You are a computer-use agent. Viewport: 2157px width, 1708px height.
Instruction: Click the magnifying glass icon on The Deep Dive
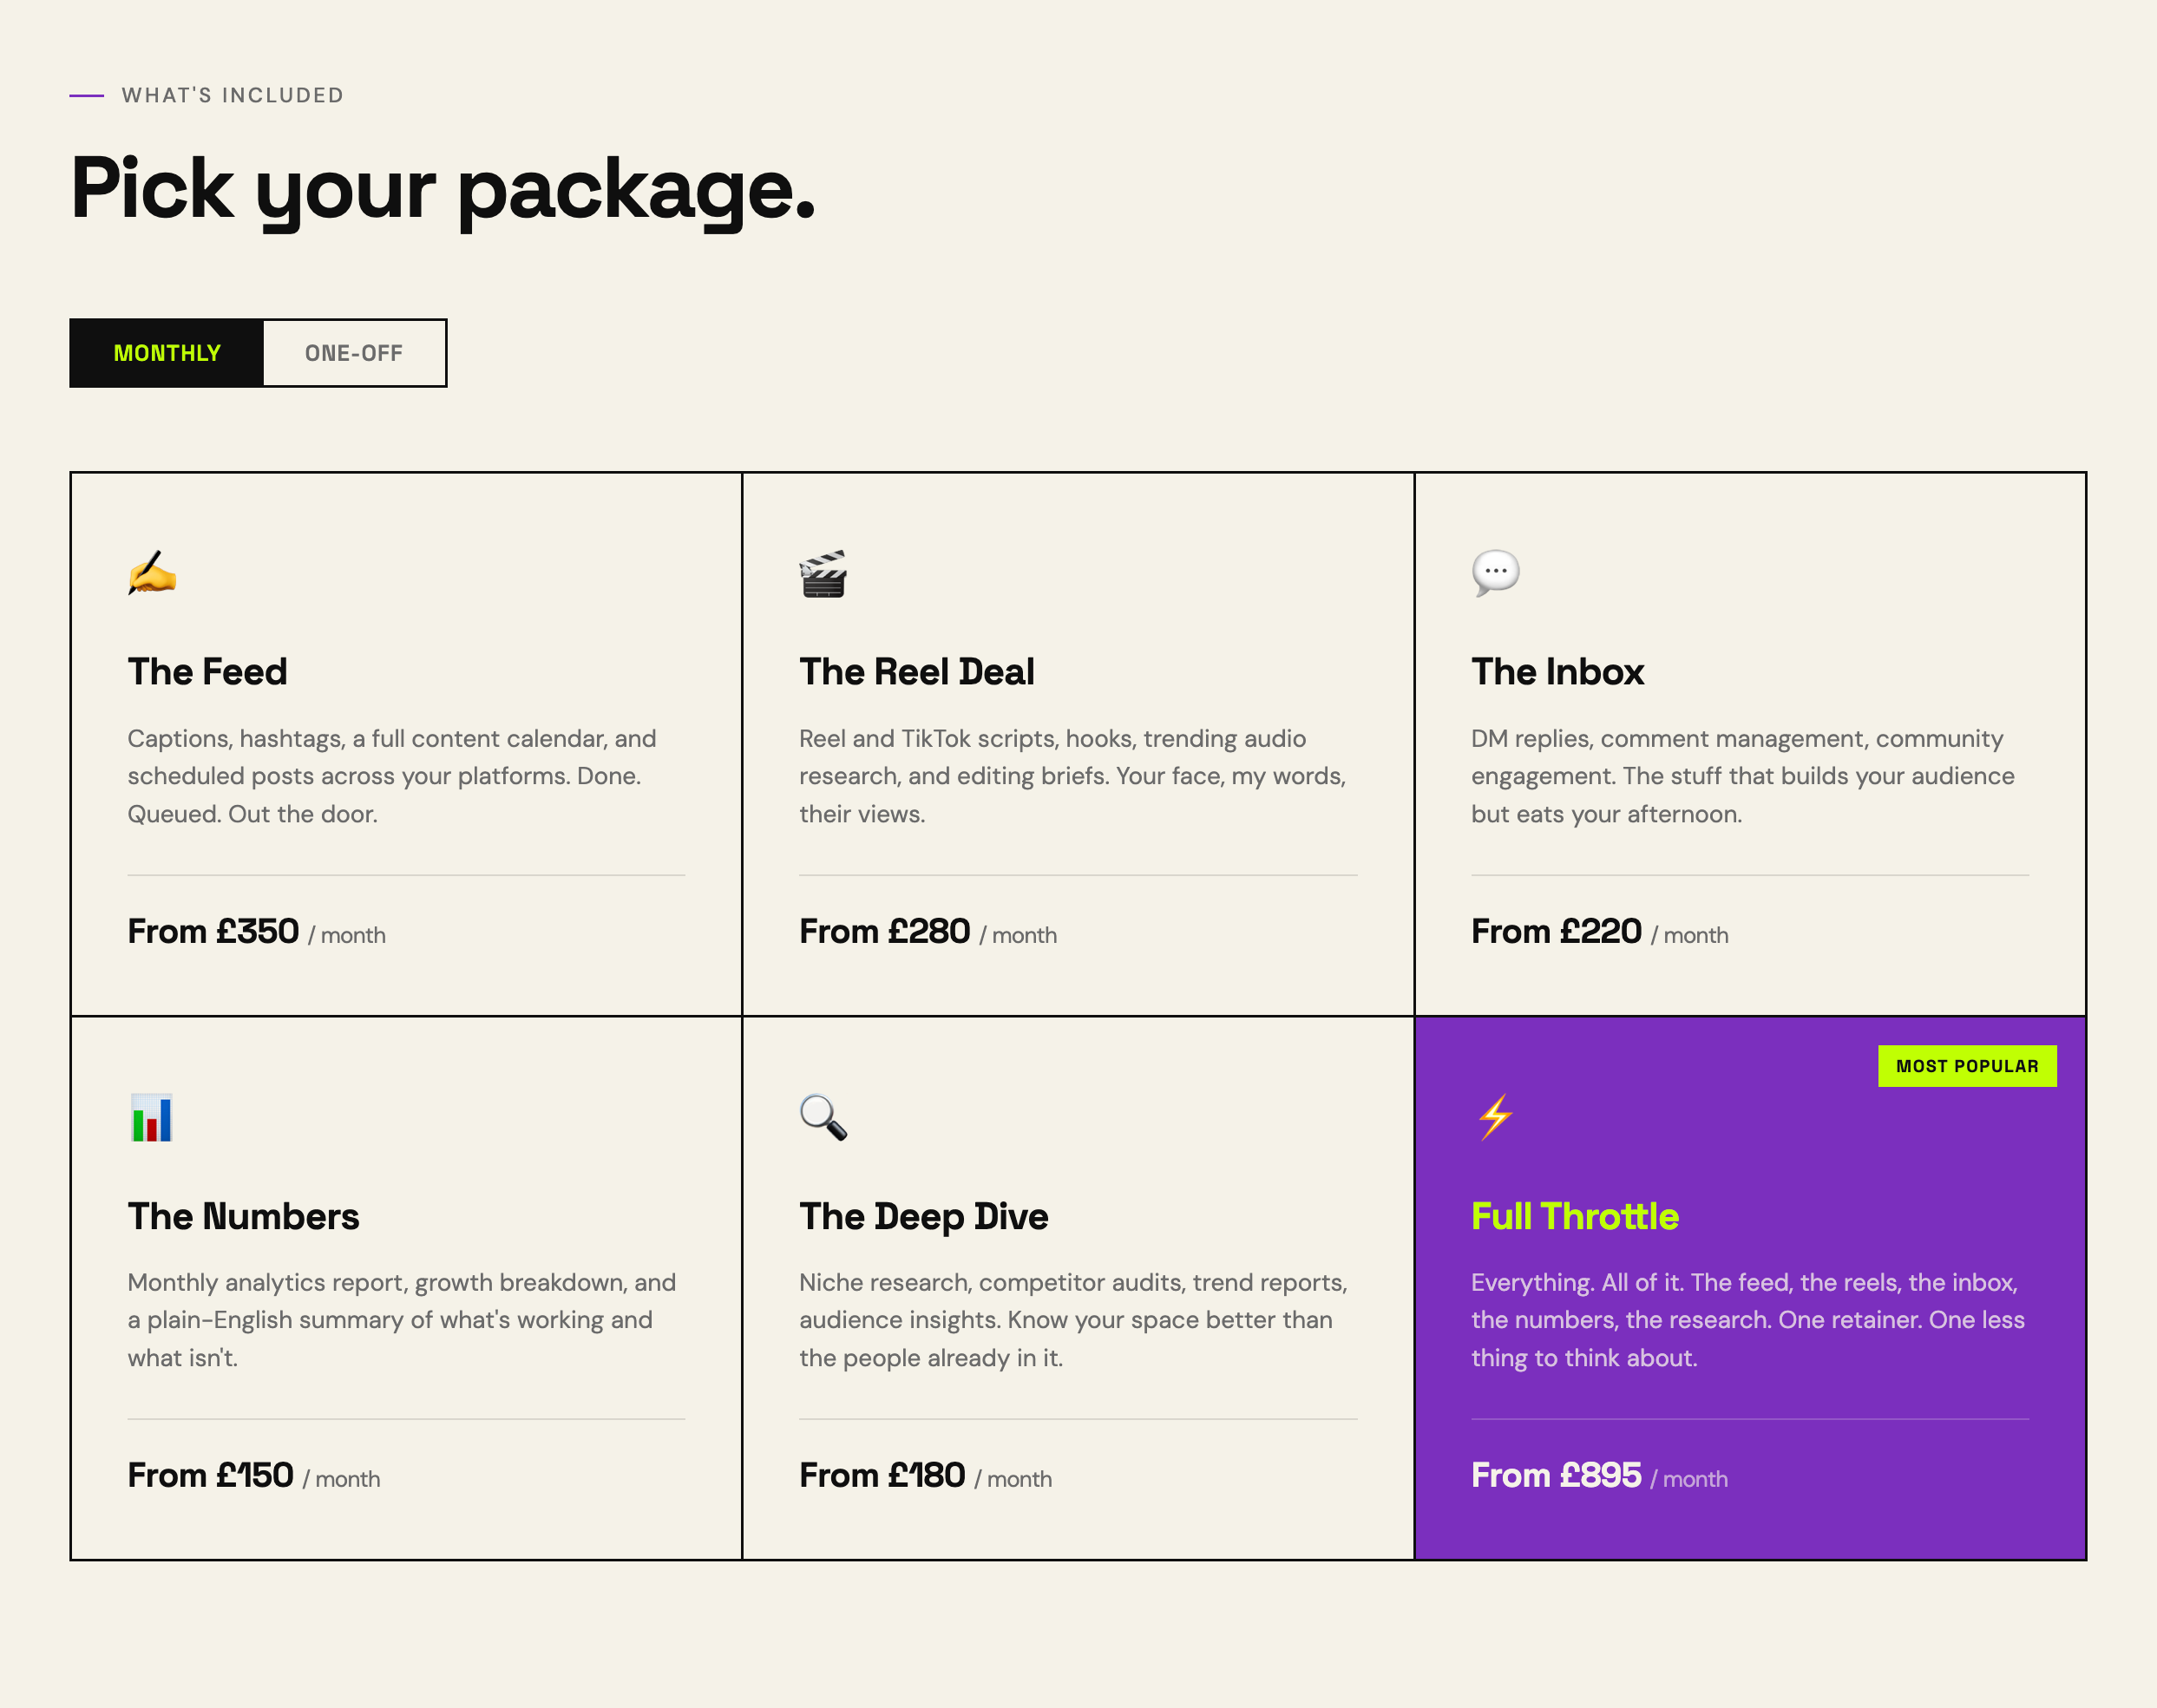tap(823, 1117)
